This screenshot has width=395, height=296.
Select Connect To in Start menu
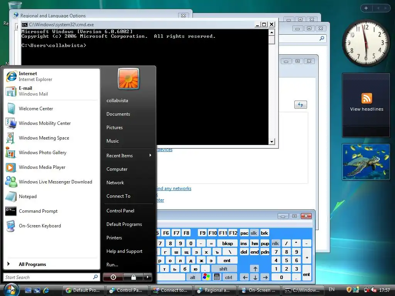click(128, 196)
